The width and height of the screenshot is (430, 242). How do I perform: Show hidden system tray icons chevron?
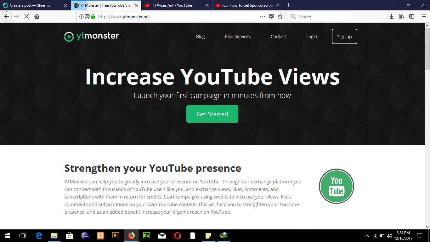366,236
